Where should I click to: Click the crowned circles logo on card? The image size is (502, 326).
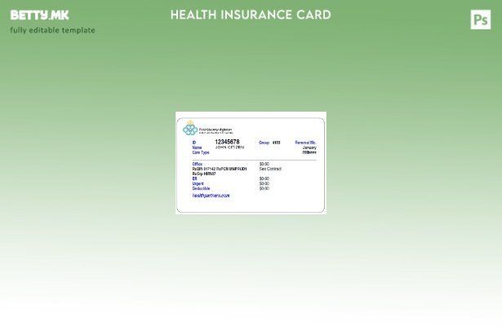(190, 129)
